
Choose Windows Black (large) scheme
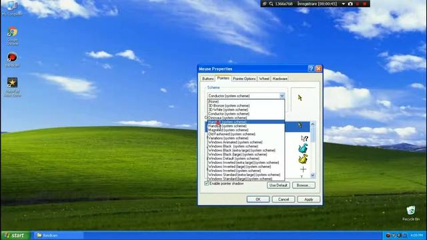tap(246, 154)
